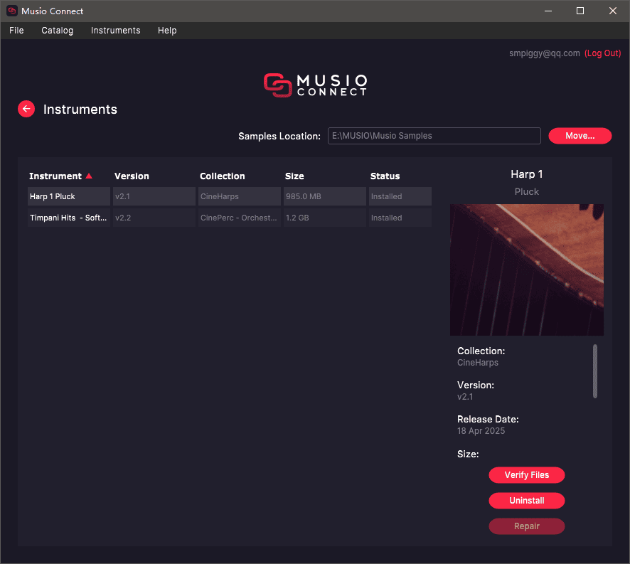Open the Help menu
The height and width of the screenshot is (564, 630).
tap(167, 31)
